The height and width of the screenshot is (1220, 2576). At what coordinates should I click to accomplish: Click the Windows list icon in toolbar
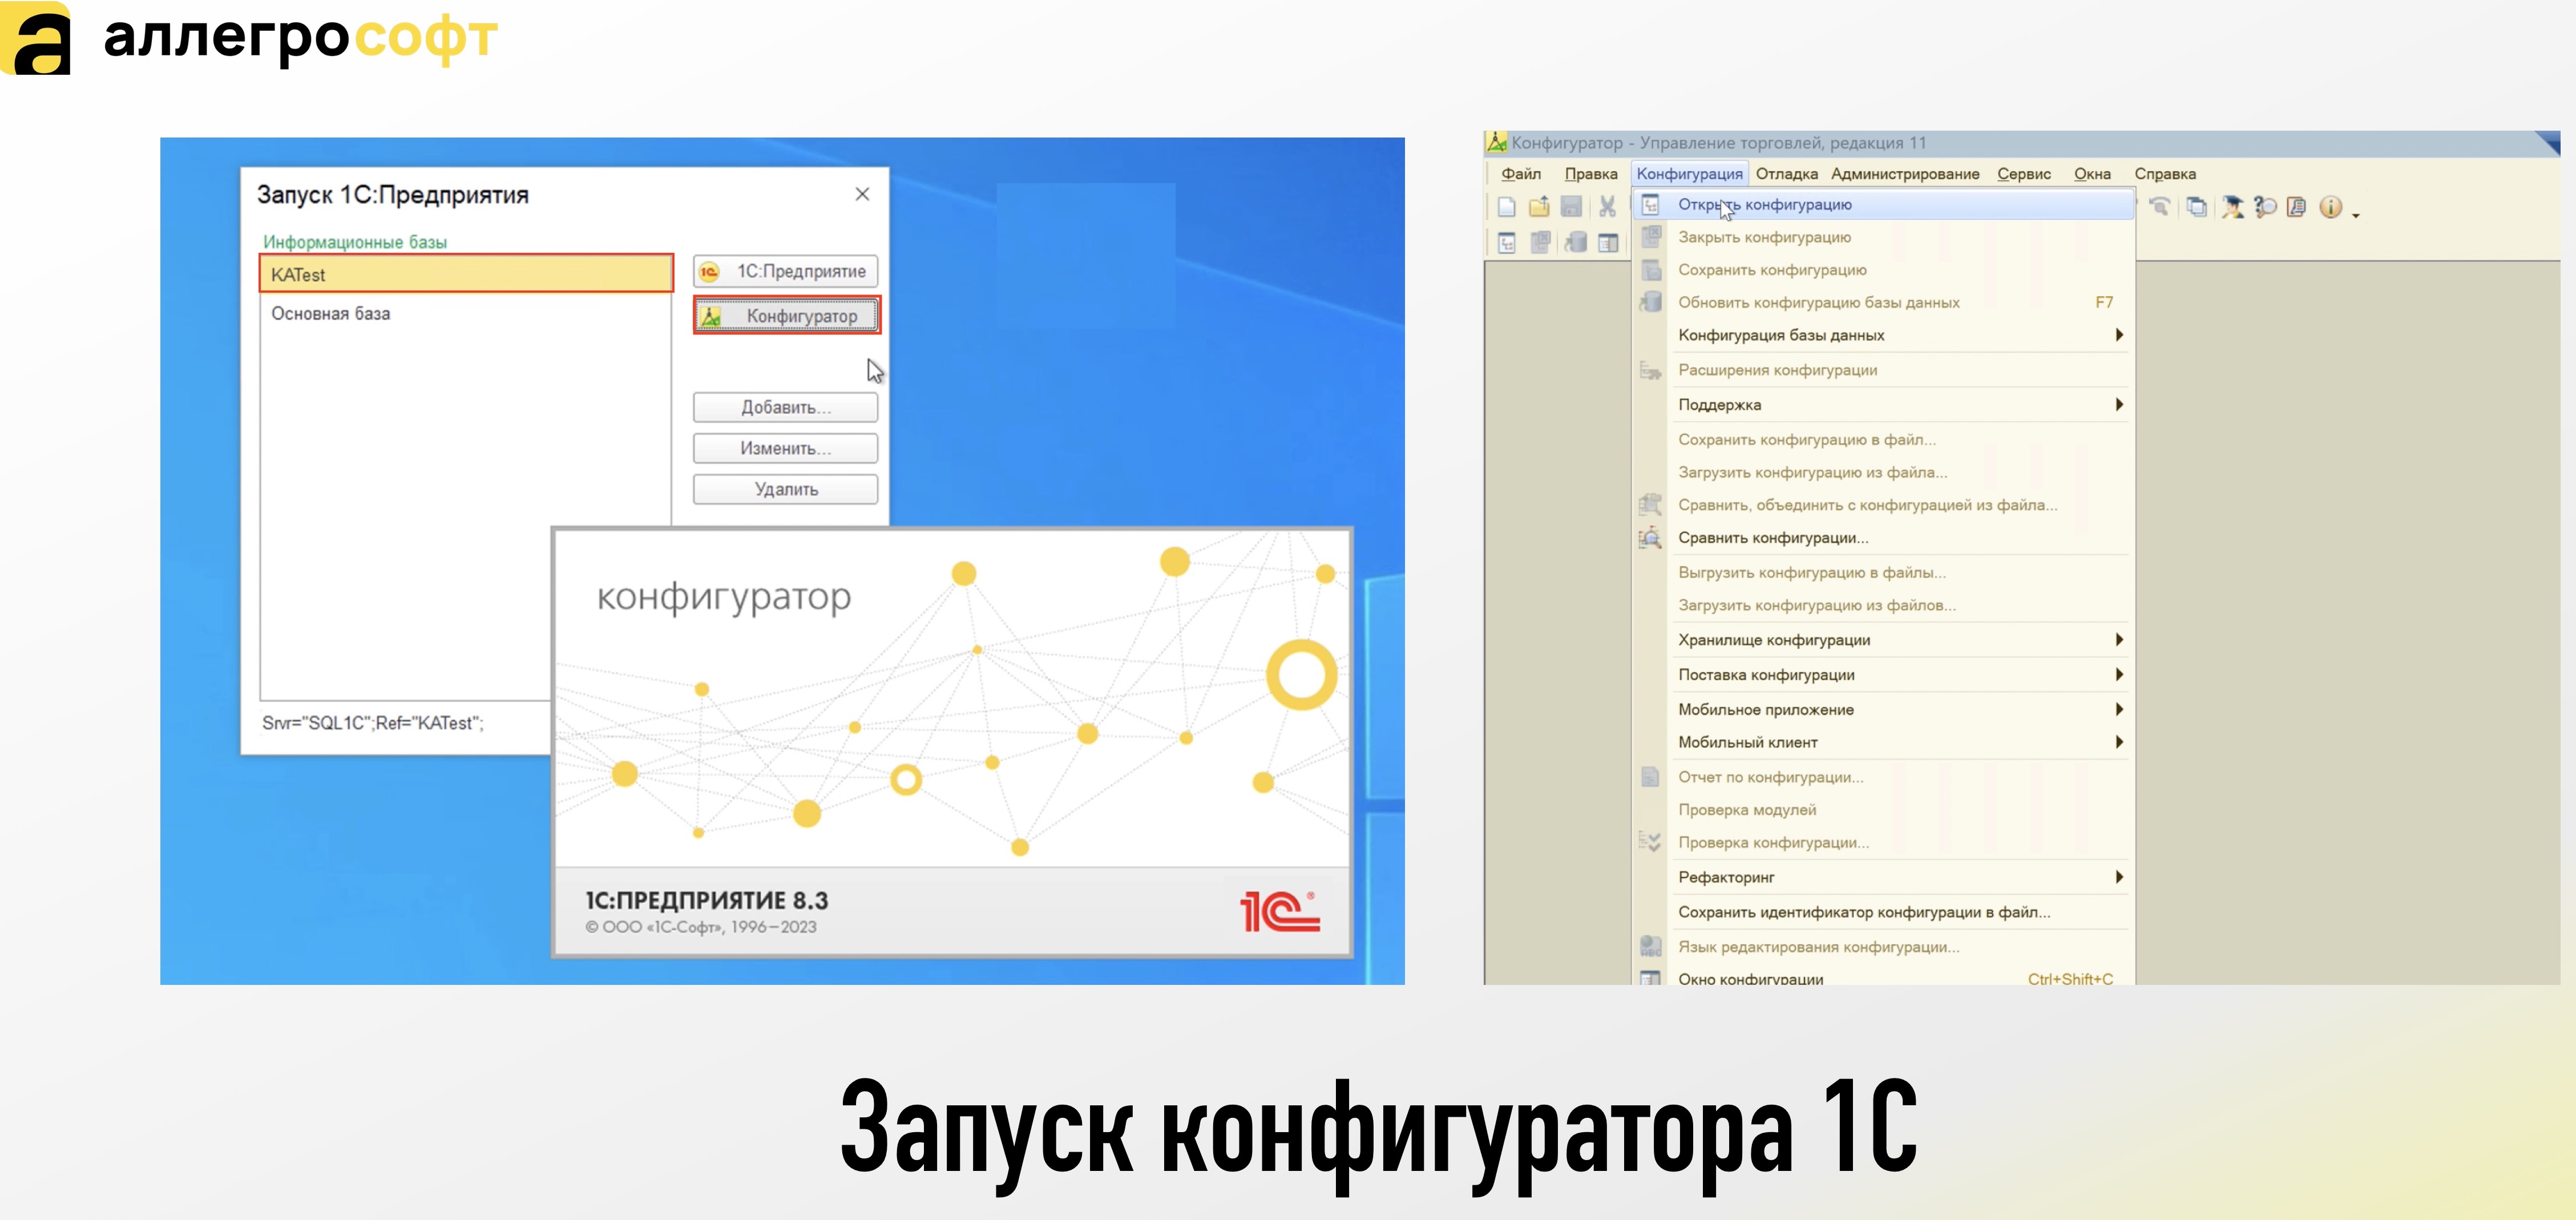point(2196,207)
